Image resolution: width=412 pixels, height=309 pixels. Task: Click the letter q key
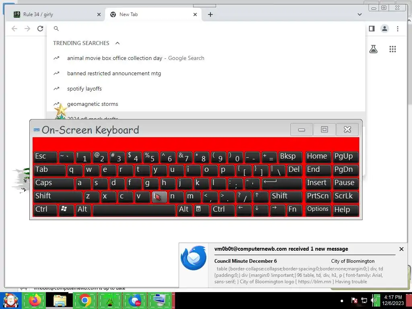pyautogui.click(x=74, y=170)
